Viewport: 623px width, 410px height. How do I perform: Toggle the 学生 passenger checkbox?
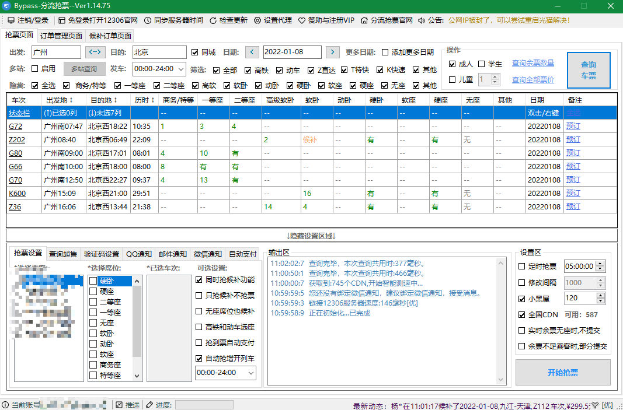click(x=482, y=64)
